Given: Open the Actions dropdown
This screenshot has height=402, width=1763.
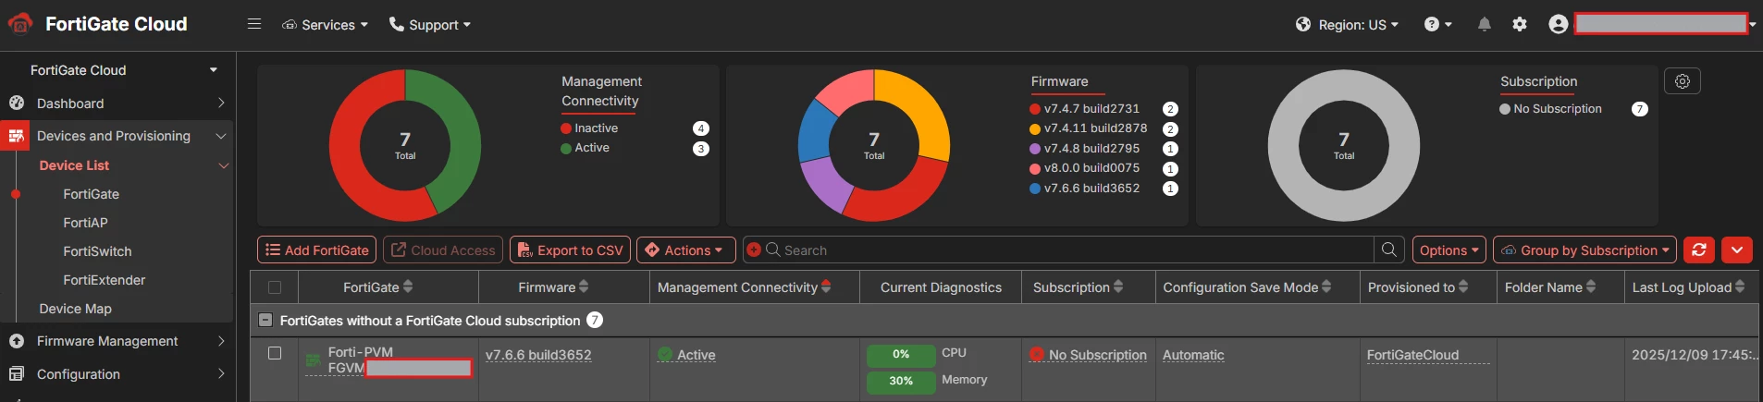Looking at the screenshot, I should click(686, 250).
